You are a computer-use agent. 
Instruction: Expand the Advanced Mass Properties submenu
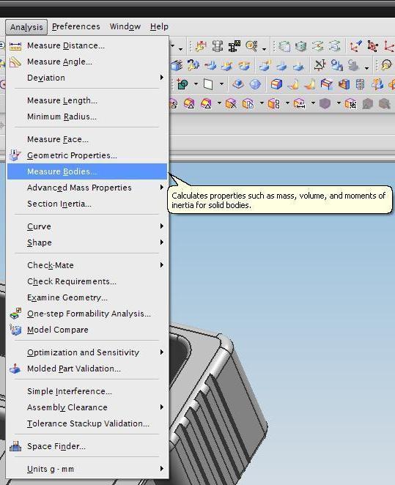87,188
